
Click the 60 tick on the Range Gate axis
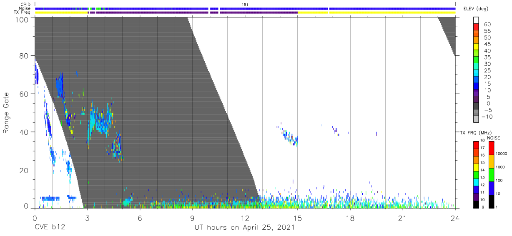(24, 94)
